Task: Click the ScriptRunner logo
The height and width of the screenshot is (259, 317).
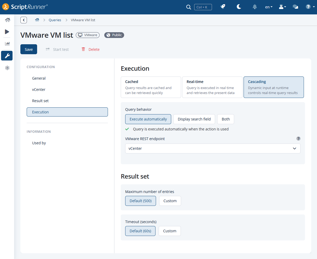Action: point(25,7)
